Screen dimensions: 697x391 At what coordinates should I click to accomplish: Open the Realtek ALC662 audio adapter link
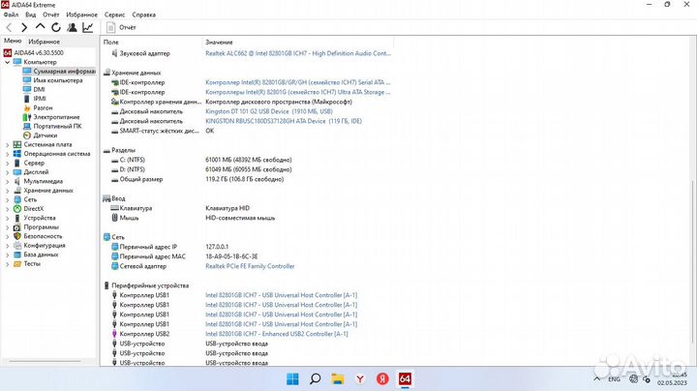298,53
